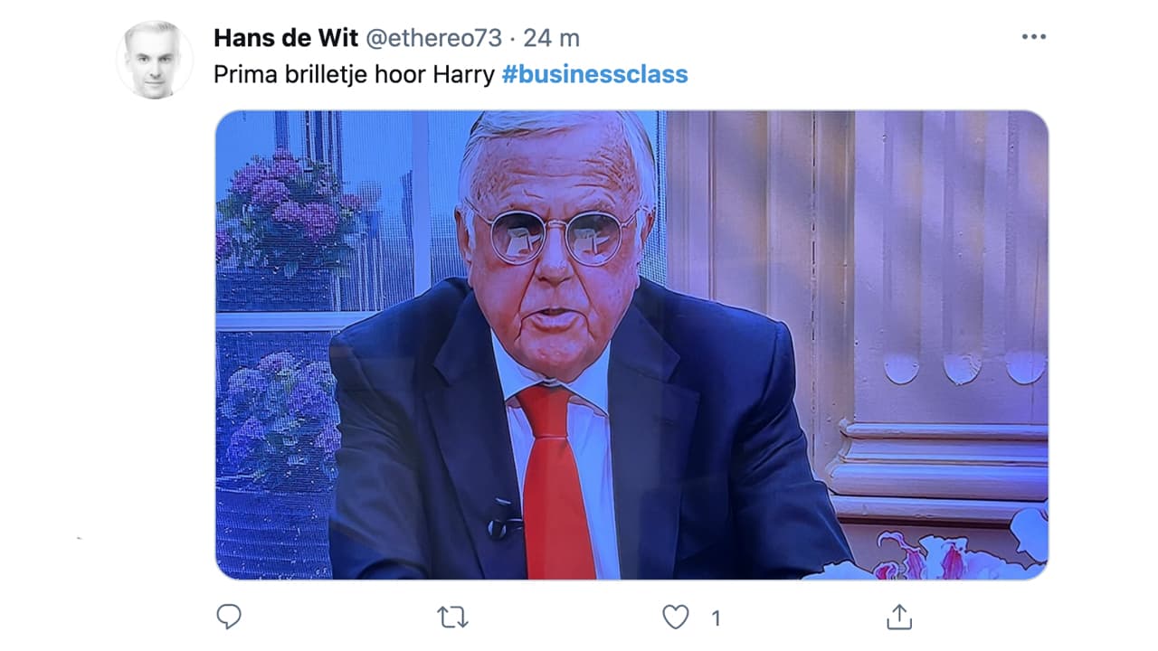Like the tweet with the heart icon

click(675, 618)
